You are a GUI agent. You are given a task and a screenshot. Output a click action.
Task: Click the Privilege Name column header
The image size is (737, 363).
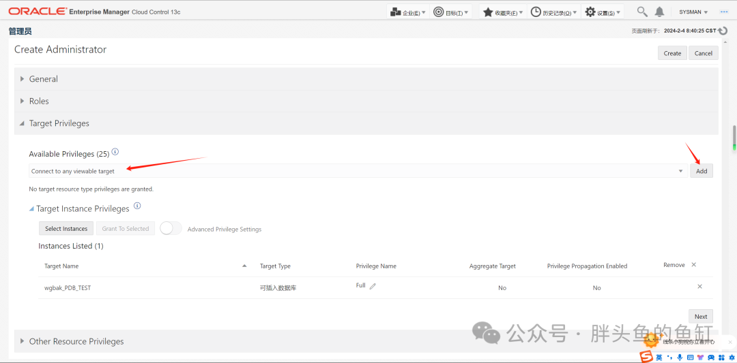(376, 266)
